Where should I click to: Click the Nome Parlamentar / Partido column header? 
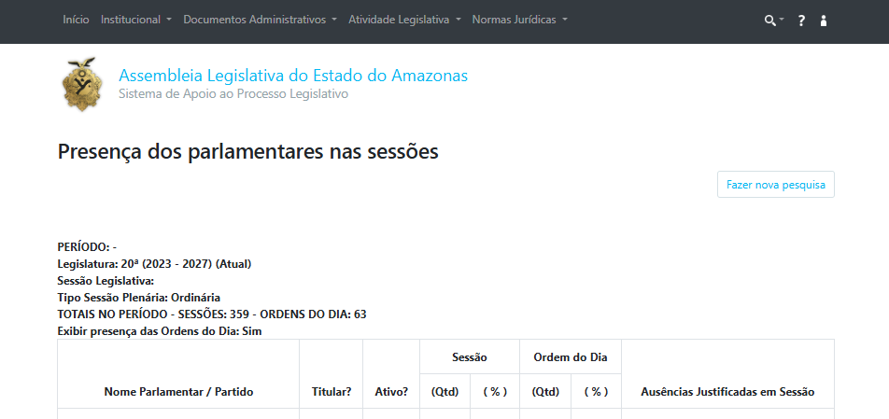click(x=178, y=392)
